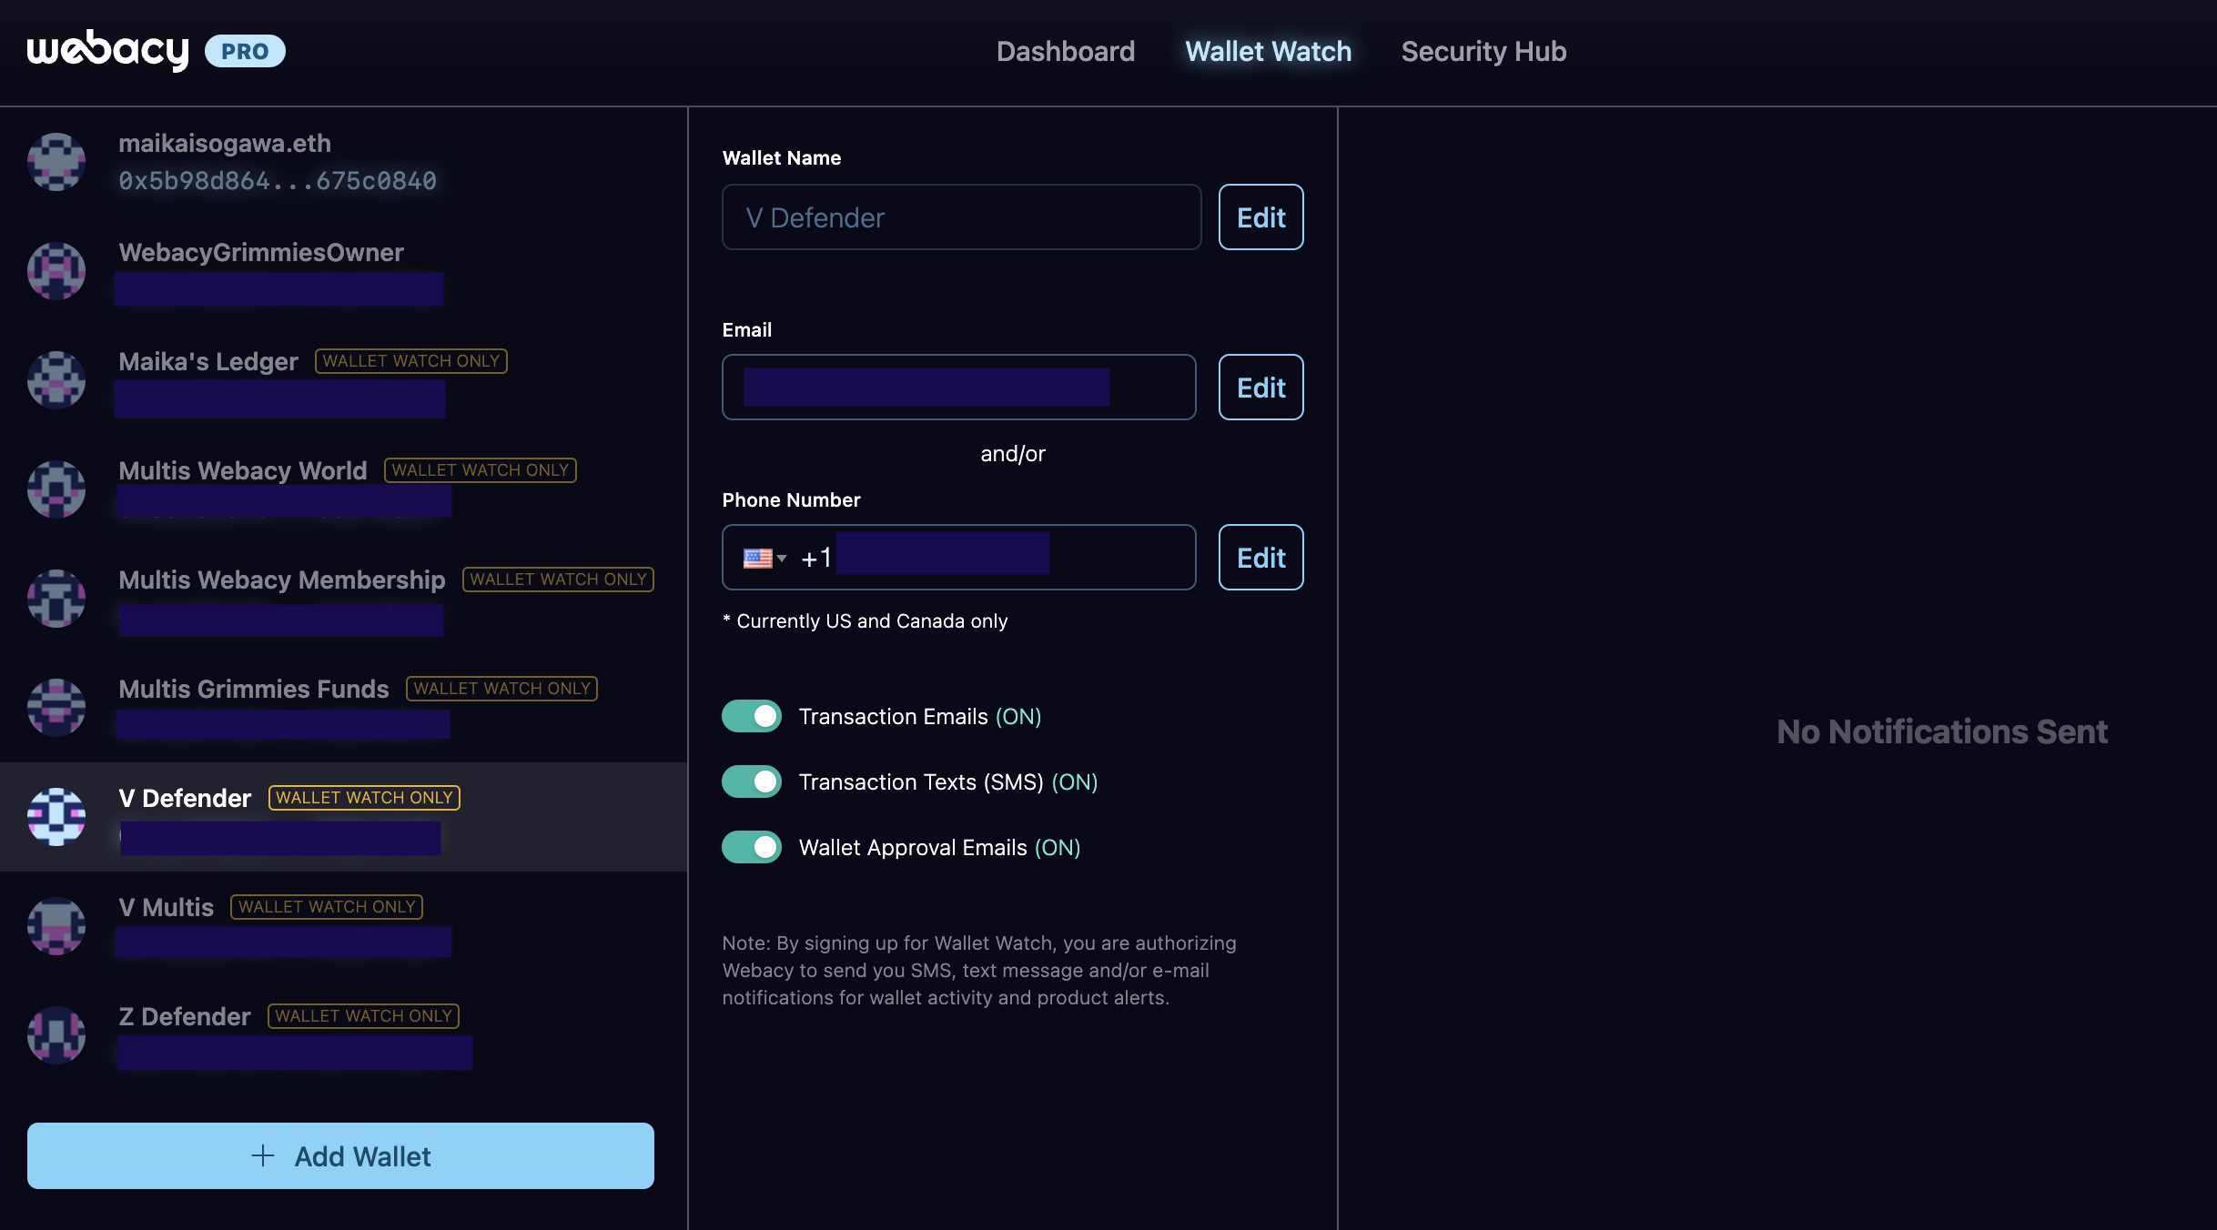Open the country code dropdown arrow
Image resolution: width=2217 pixels, height=1230 pixels.
[782, 559]
